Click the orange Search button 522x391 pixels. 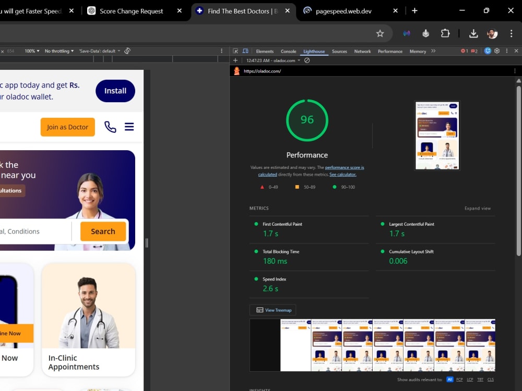[103, 231]
